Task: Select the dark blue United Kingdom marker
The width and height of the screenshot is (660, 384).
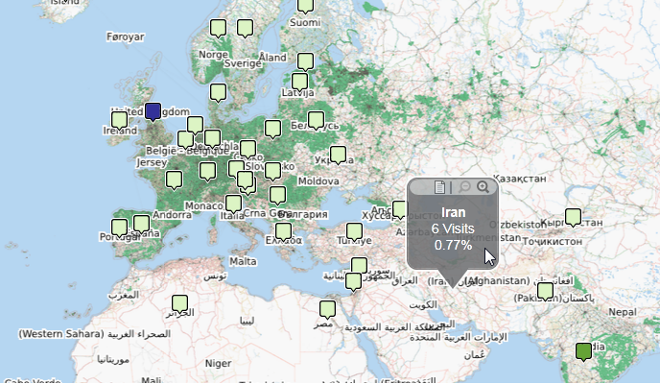Action: [x=153, y=111]
